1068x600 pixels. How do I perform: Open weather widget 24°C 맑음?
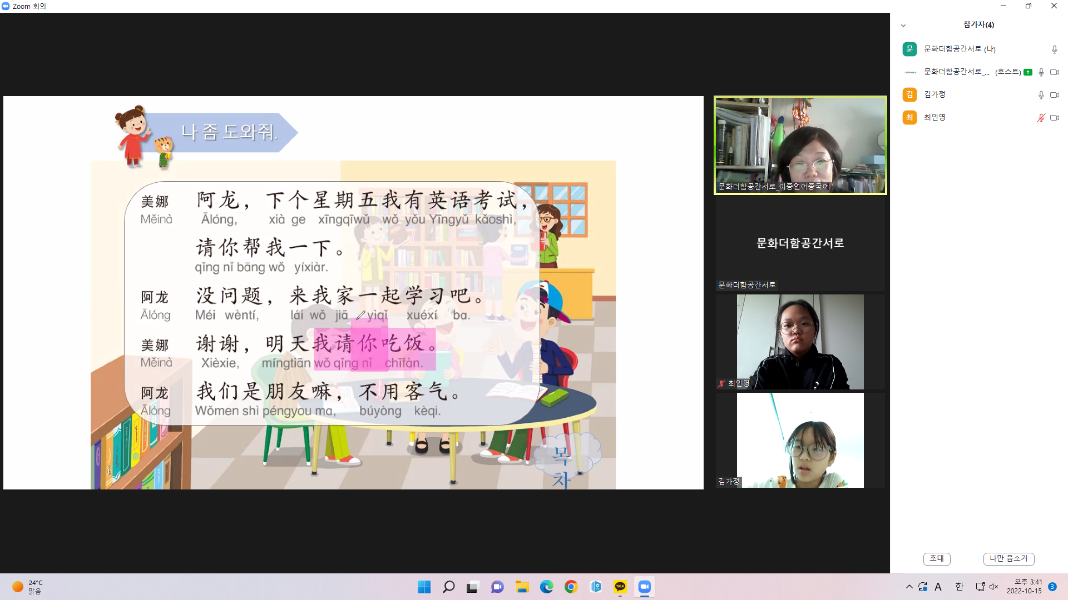pos(27,587)
